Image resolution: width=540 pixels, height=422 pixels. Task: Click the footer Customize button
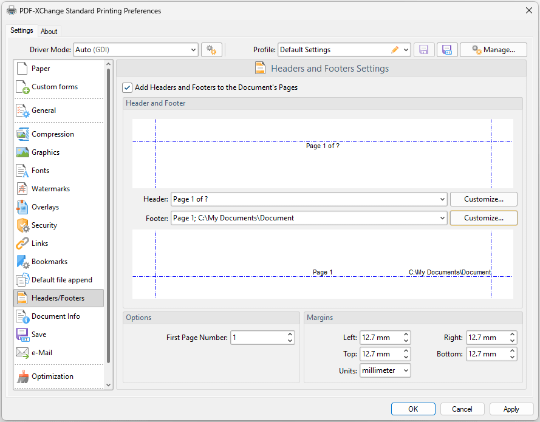point(484,218)
